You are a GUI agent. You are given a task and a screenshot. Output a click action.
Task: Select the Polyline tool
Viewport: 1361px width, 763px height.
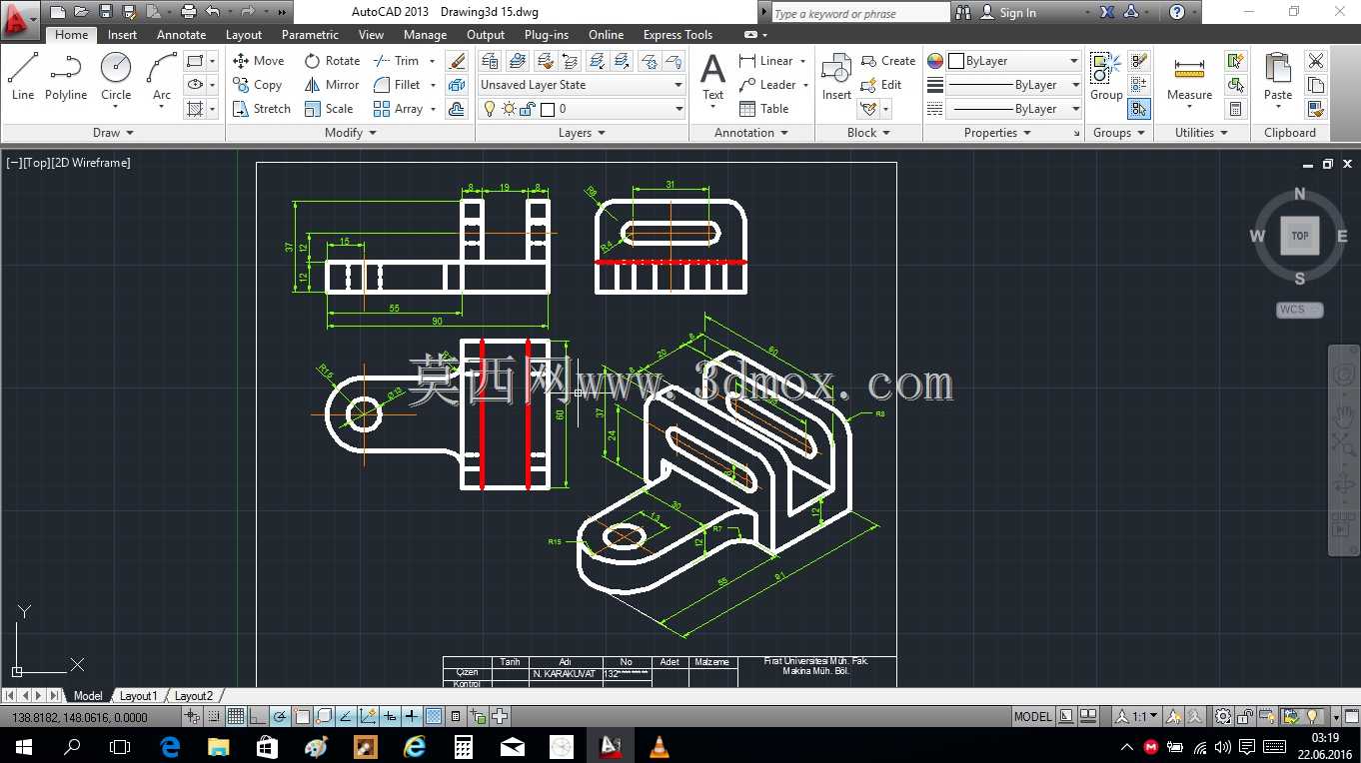pos(66,76)
